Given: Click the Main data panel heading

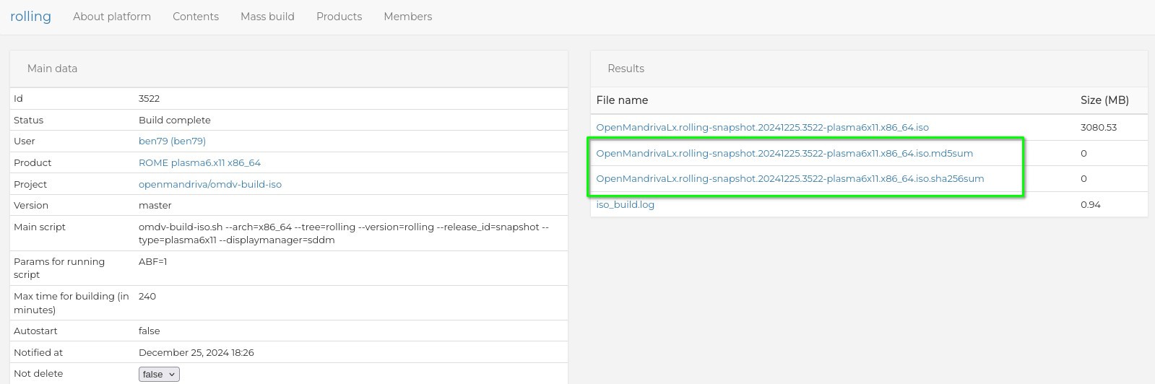Looking at the screenshot, I should 52,69.
